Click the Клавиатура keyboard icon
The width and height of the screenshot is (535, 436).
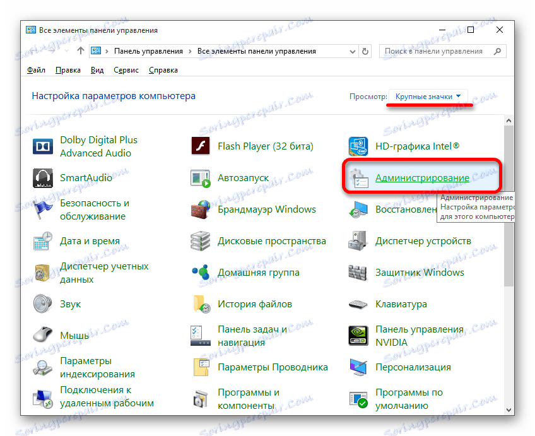pos(358,304)
